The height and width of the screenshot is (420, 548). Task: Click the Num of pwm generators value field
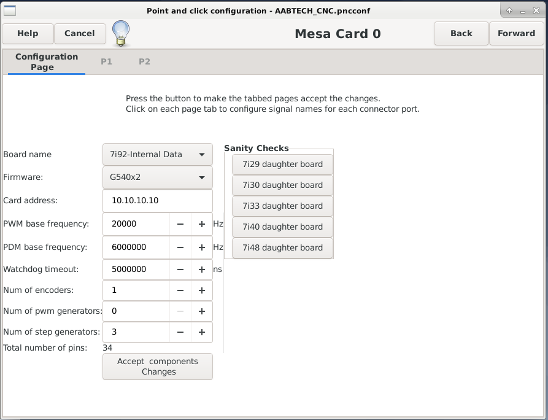tap(136, 311)
